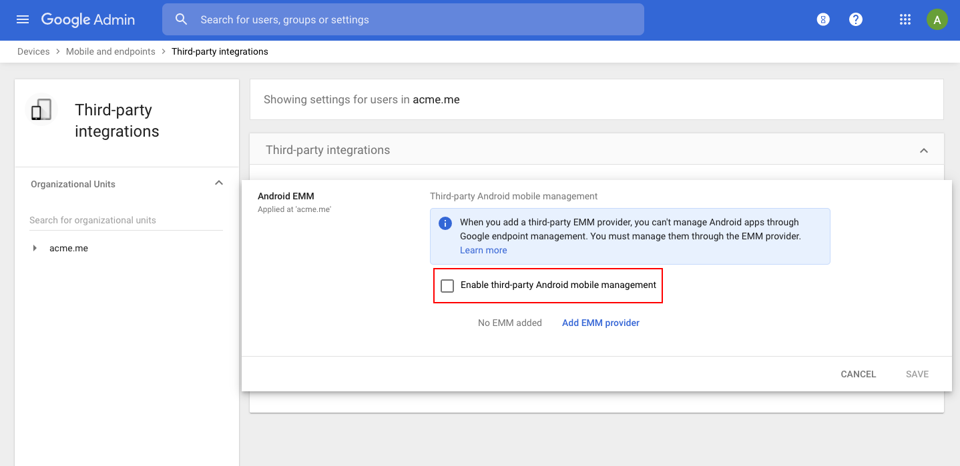
Task: Click "Applied at 'acme.me'" text
Action: 294,209
